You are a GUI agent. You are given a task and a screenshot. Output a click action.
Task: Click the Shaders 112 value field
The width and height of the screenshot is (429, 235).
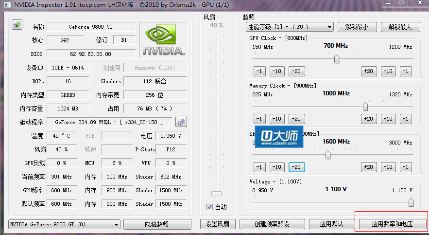[x=155, y=81]
